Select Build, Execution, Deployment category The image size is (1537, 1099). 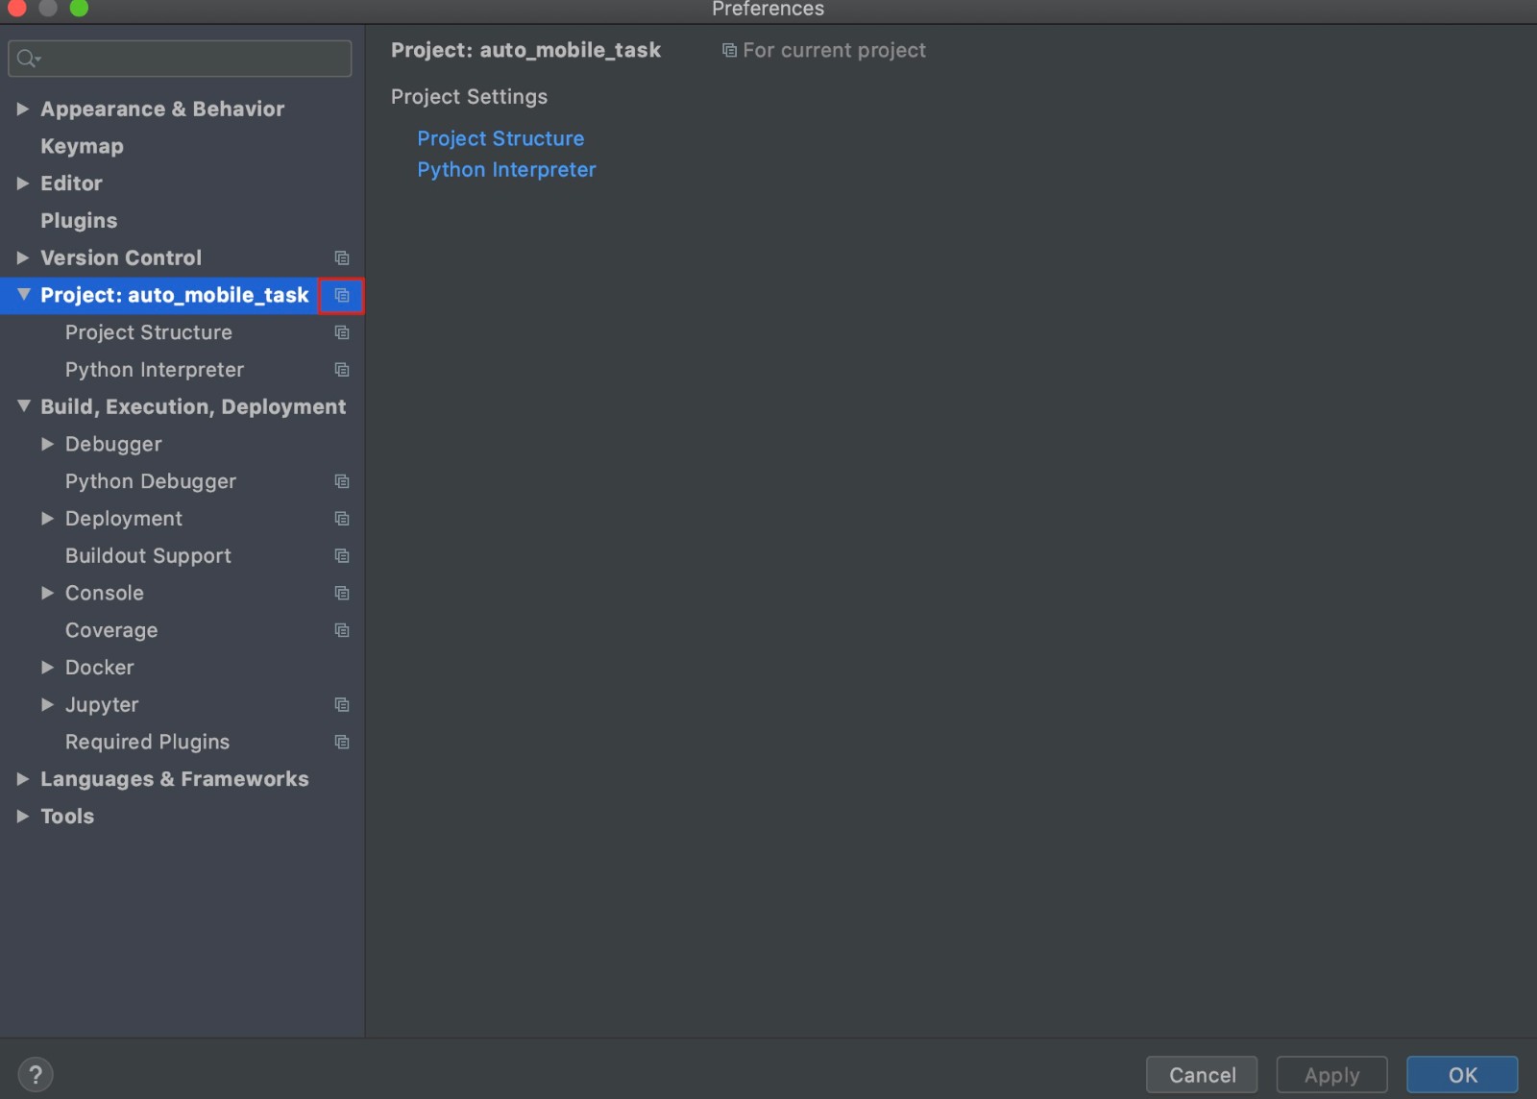pyautogui.click(x=193, y=406)
